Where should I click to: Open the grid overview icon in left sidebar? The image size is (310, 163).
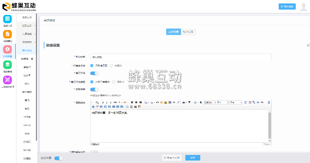pos(7,19)
